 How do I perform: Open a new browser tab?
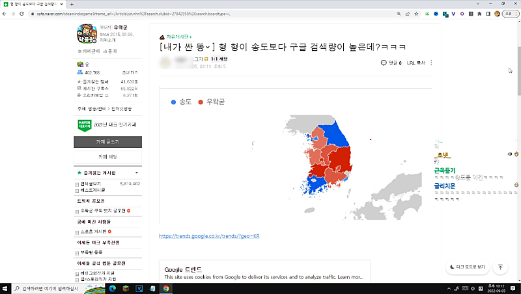click(72, 4)
